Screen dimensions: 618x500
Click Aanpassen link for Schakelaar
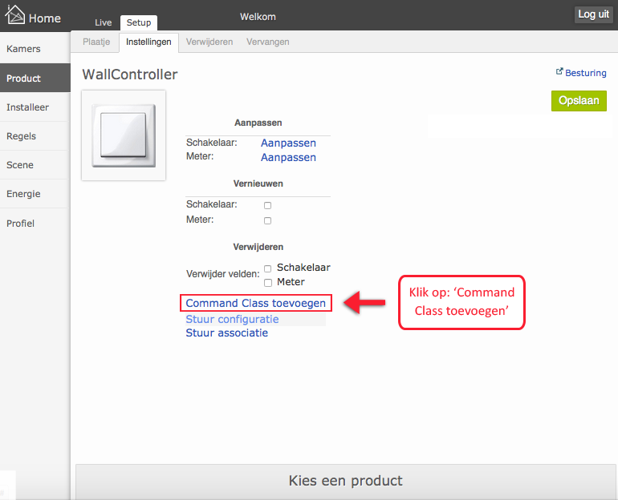(x=288, y=143)
